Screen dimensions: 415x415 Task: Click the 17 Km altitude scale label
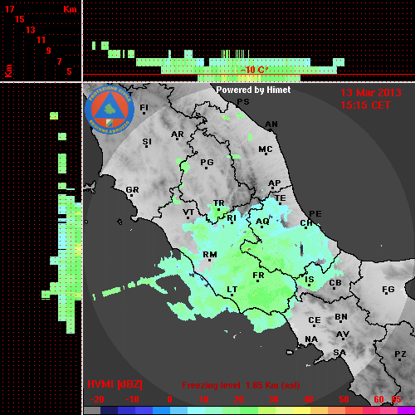(x=9, y=9)
